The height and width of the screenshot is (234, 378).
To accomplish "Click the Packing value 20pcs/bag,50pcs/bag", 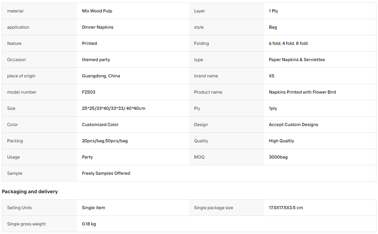I will coord(105,141).
